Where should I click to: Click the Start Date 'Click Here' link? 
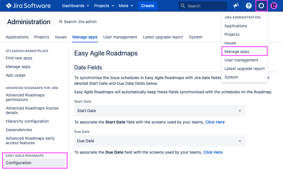[215, 122]
